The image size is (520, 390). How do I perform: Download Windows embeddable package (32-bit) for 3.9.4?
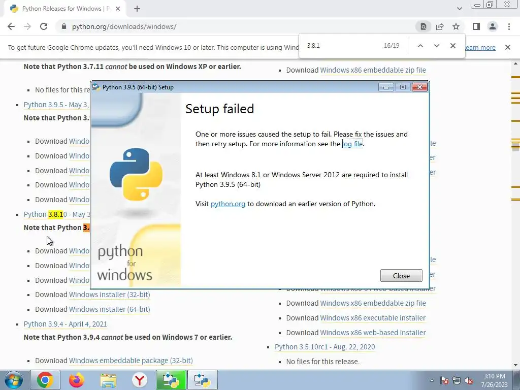[x=131, y=361]
